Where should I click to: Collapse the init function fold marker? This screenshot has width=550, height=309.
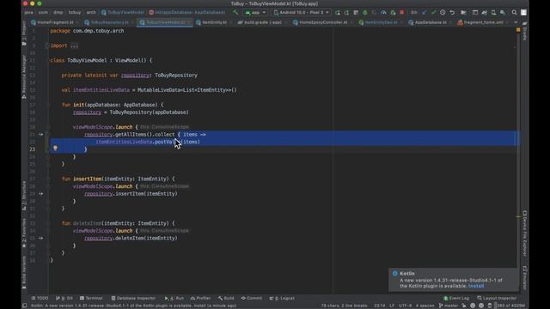coord(47,105)
